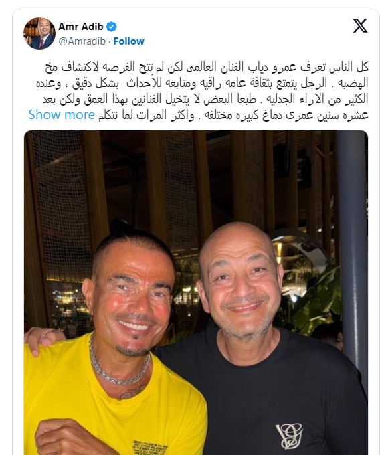Click the first line of Arabic tweet text
Image resolution: width=384 pixels, height=455 pixels.
(x=207, y=67)
